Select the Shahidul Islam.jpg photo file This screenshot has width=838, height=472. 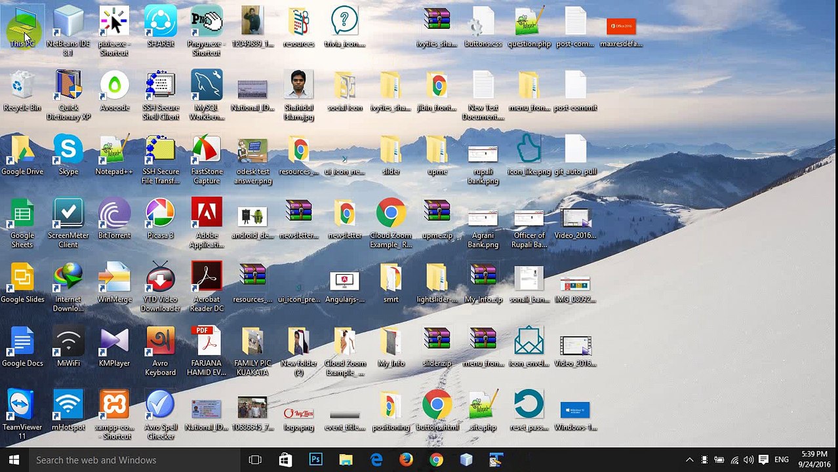[x=298, y=95]
